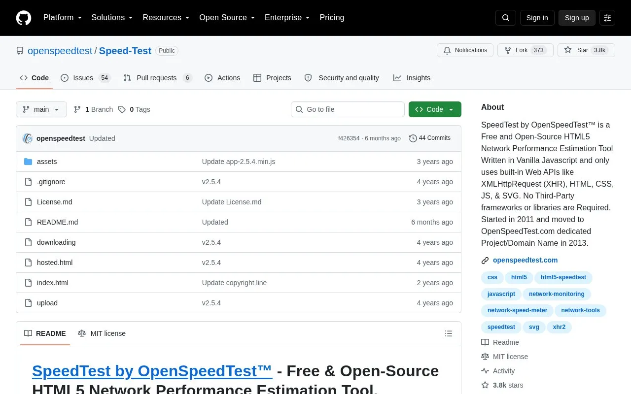Visit openspeedtest.com website link

(525, 260)
